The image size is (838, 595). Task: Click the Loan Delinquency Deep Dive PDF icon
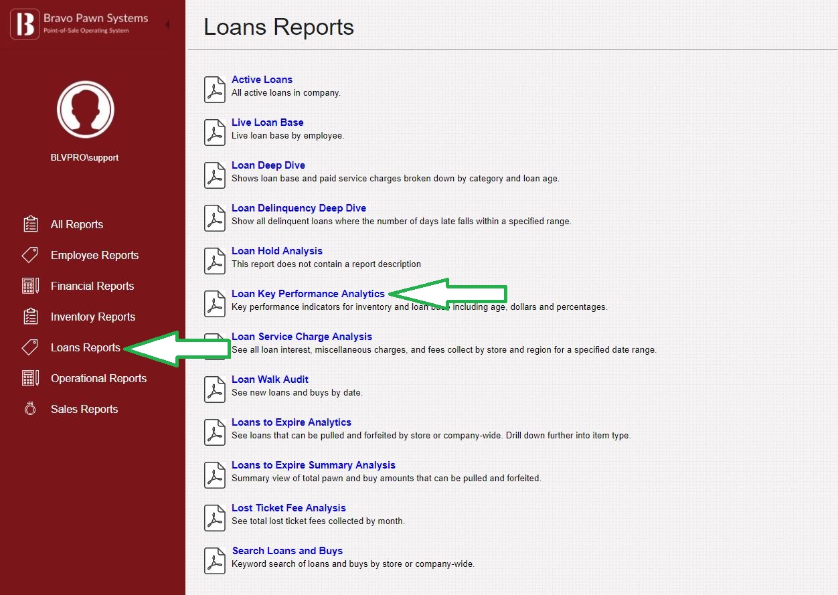click(214, 218)
